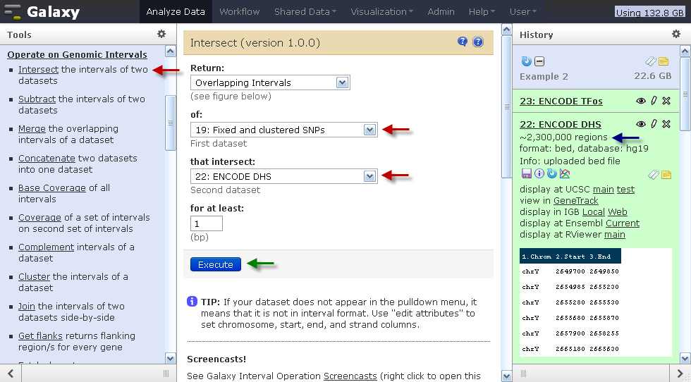Screen dimensions: 691x382
Task: Click display at Ensembl Current link
Action: [622, 223]
